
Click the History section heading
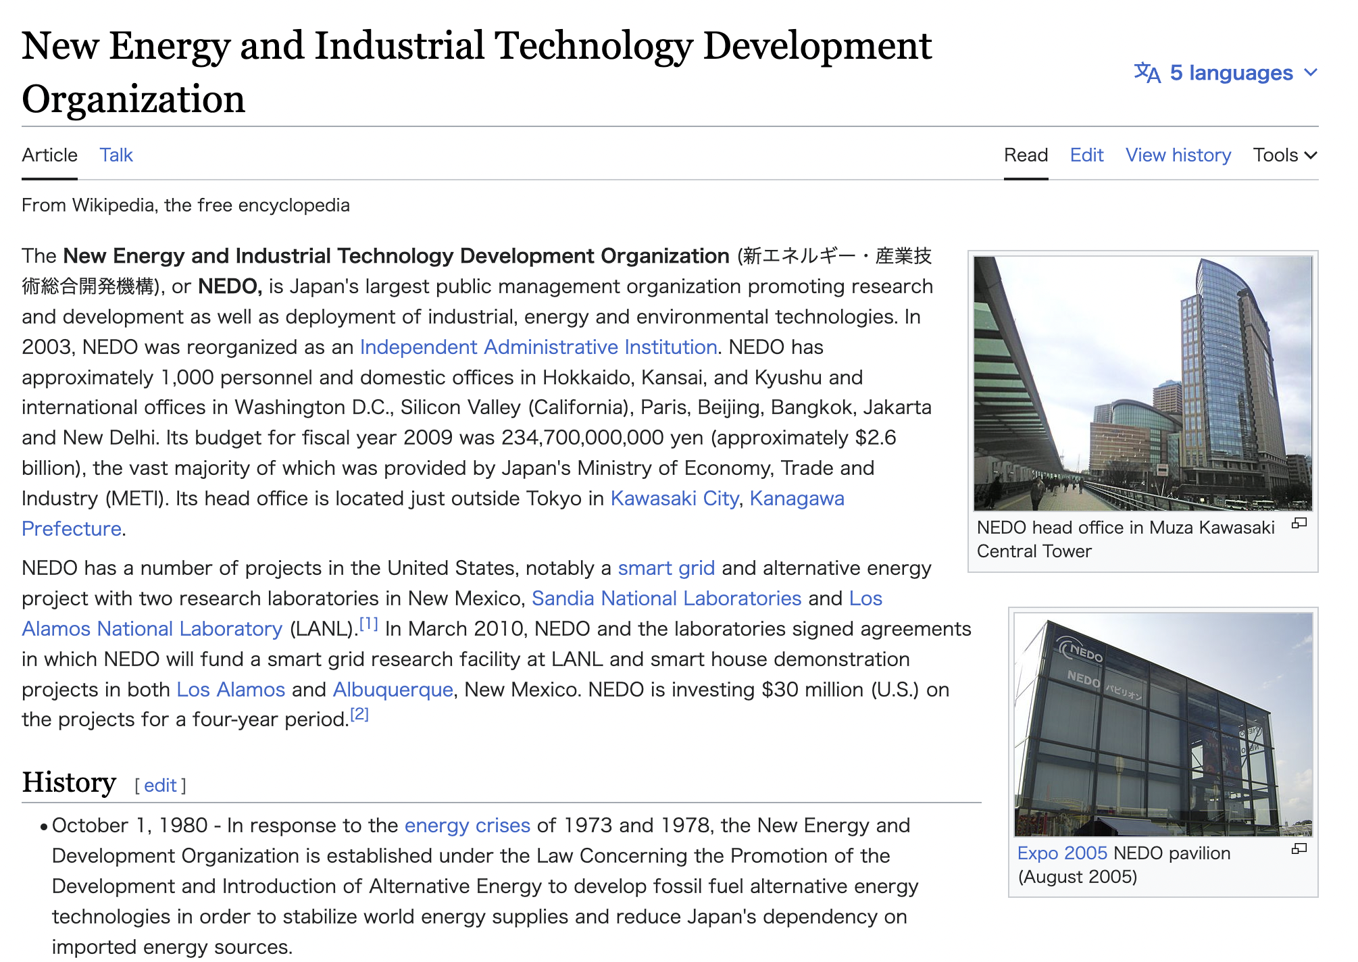69,782
